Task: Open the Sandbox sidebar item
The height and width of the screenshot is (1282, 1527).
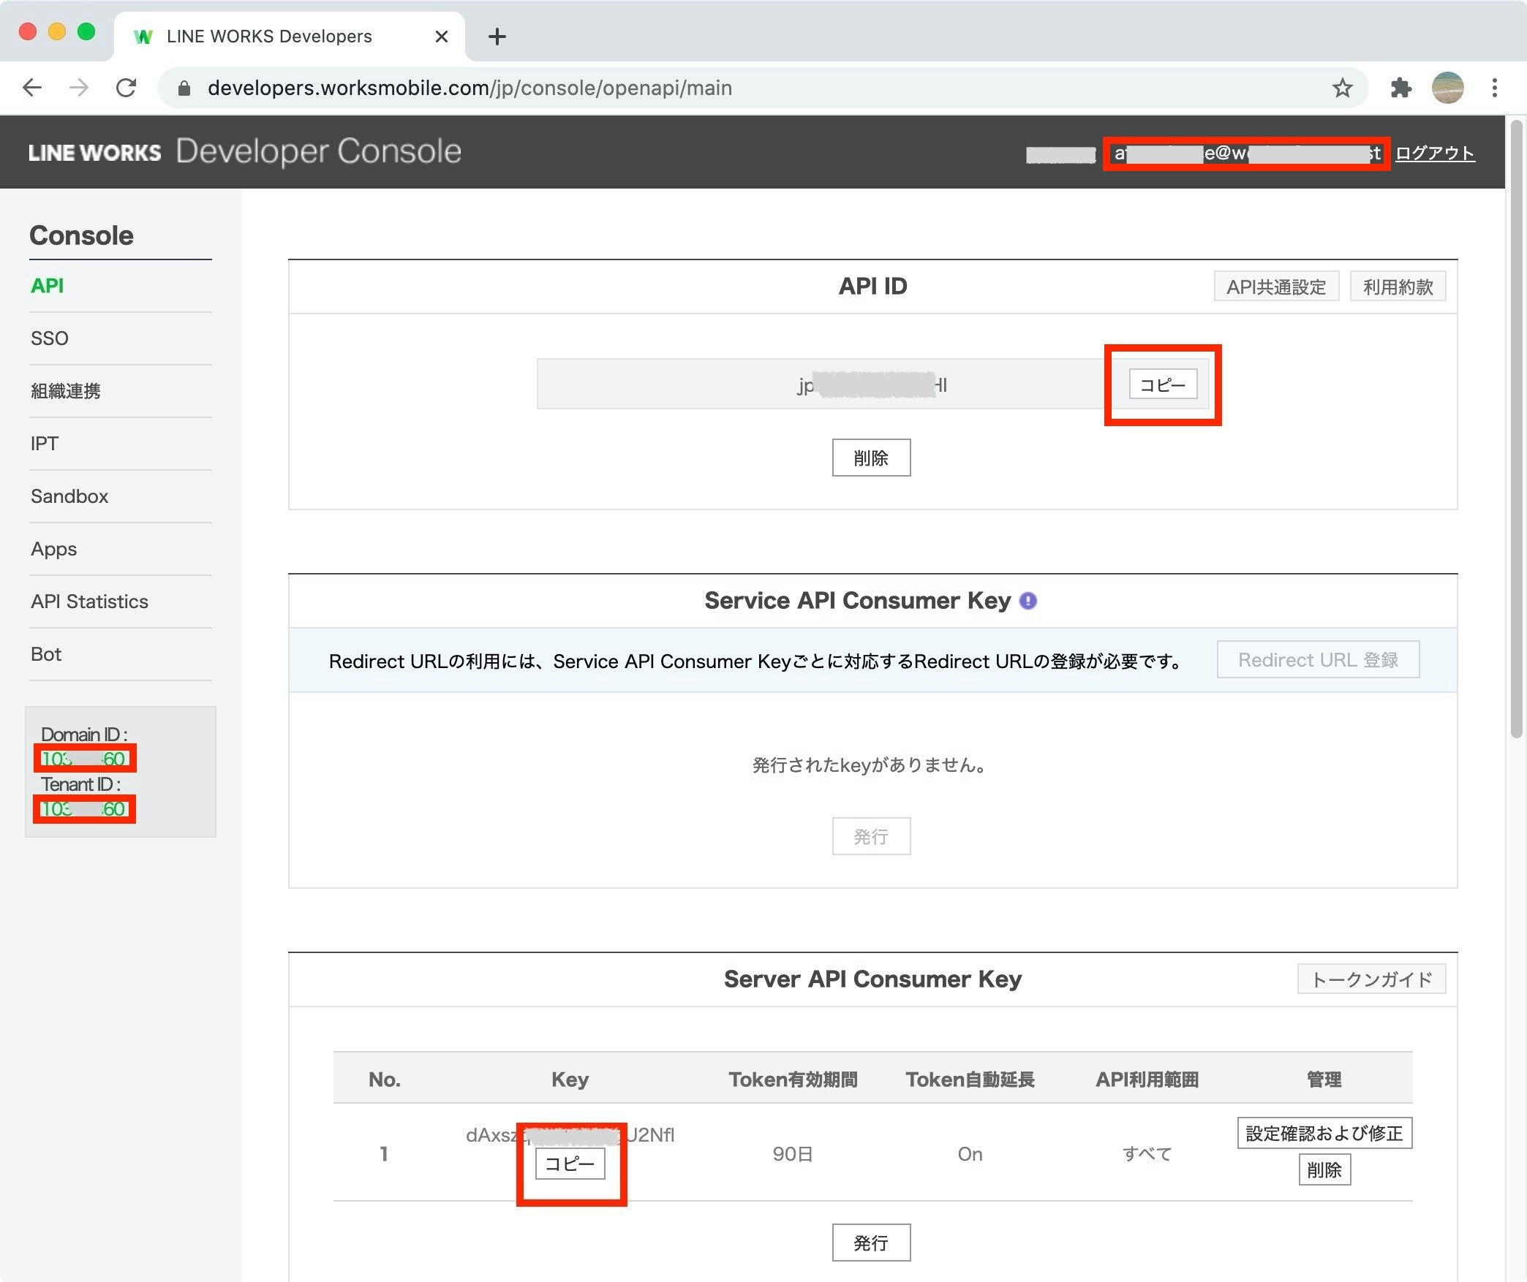Action: click(x=69, y=496)
